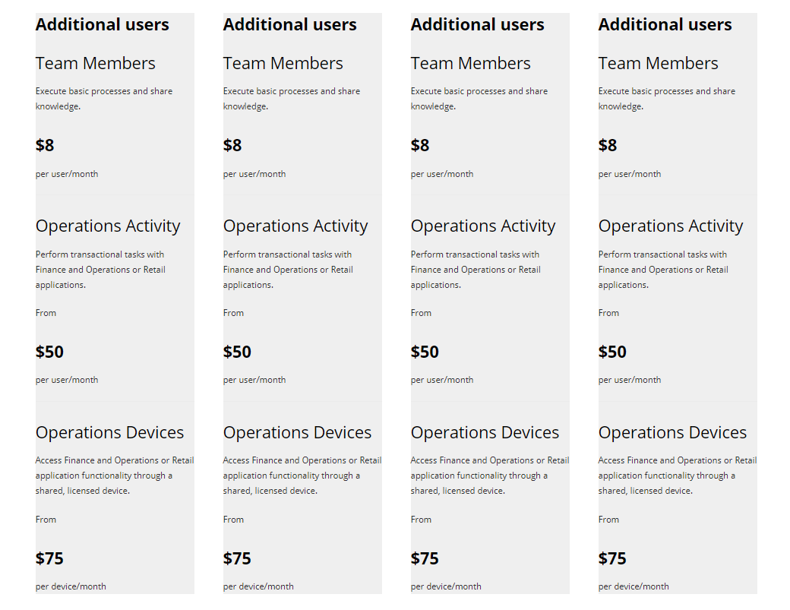Viewport: 790px width, 610px height.
Task: Select the "Additional users" heading in the fourth column
Action: click(665, 24)
